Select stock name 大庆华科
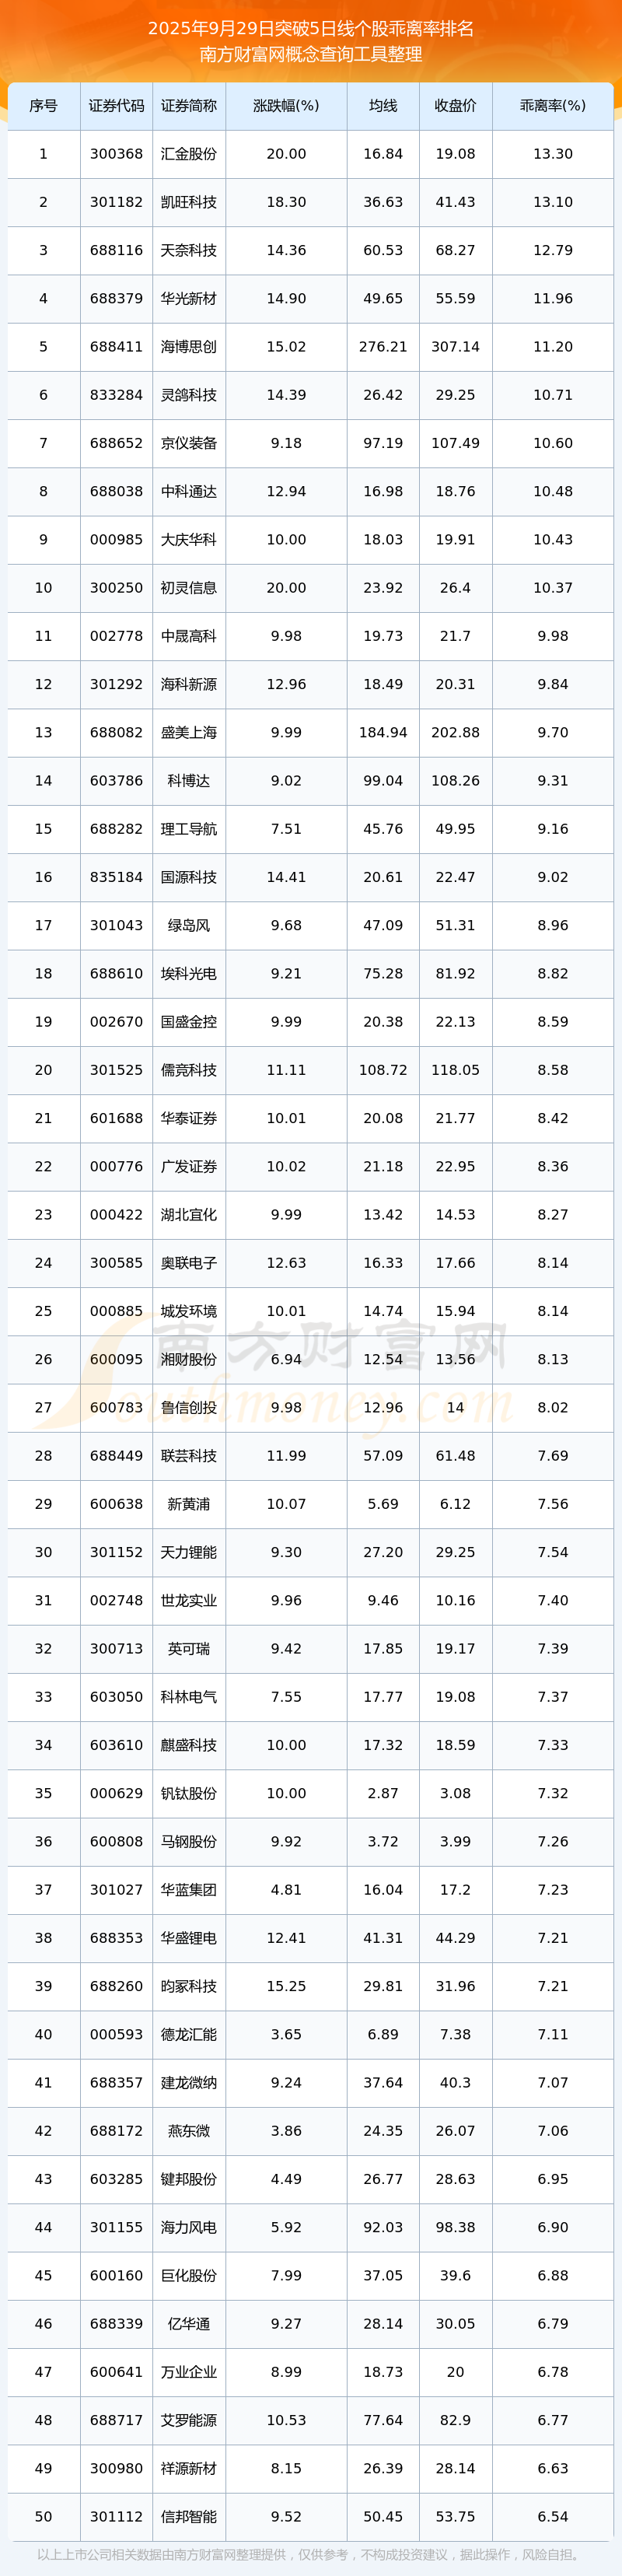The width and height of the screenshot is (622, 2576). click(x=189, y=540)
